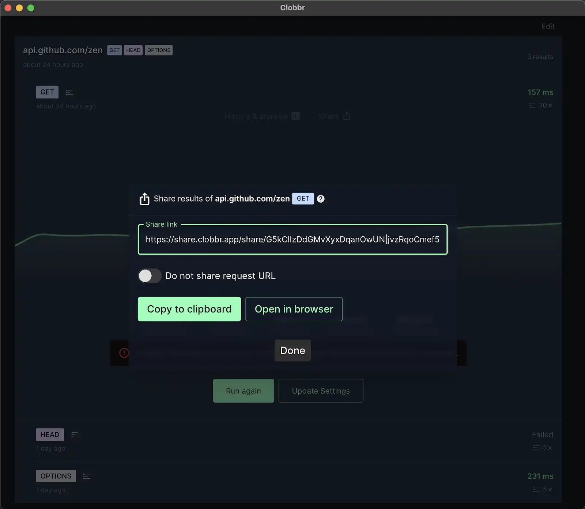The height and width of the screenshot is (509, 585).
Task: Click the Share link behind dialog
Action: [334, 116]
